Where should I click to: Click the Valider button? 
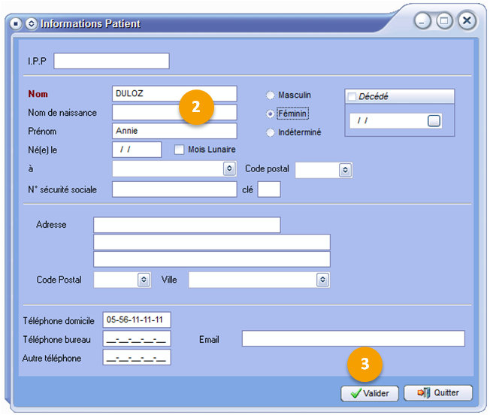click(x=370, y=392)
